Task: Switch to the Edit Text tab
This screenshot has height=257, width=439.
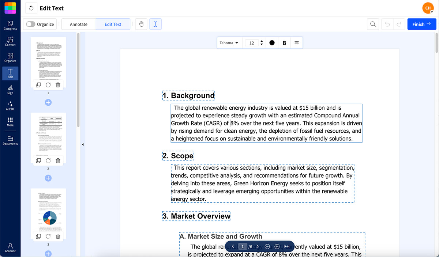Action: (113, 24)
